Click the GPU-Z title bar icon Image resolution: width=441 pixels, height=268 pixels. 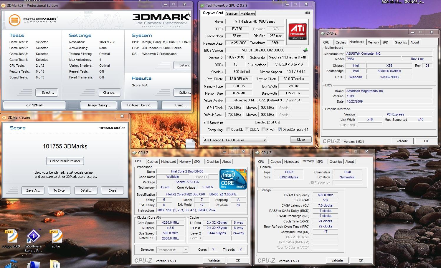pos(202,5)
